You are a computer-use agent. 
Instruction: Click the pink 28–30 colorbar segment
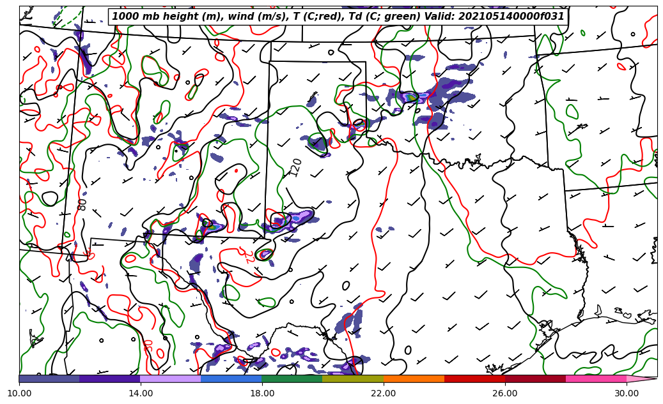tap(596, 378)
